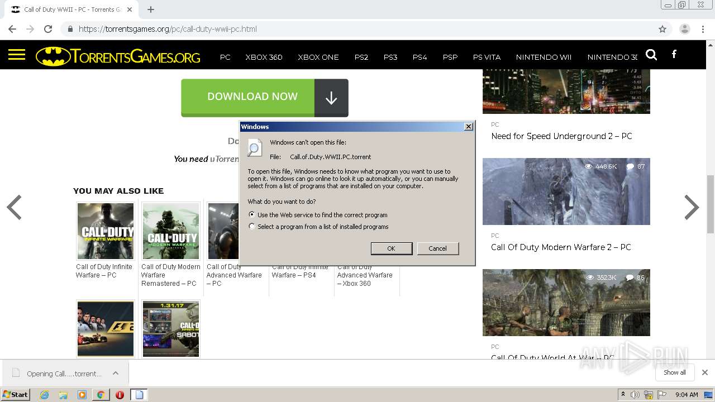Viewport: 715px width, 402px height.
Task: Open Call of Duty World At War thumbnail
Action: (x=566, y=303)
